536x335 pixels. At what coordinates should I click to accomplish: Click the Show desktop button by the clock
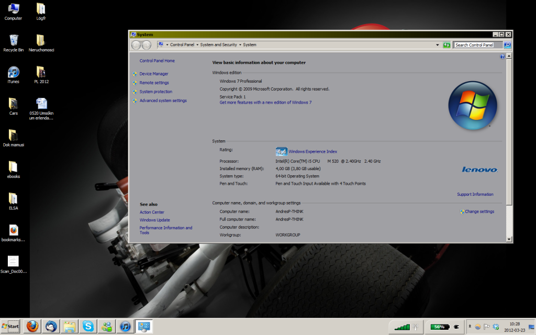(x=532, y=327)
